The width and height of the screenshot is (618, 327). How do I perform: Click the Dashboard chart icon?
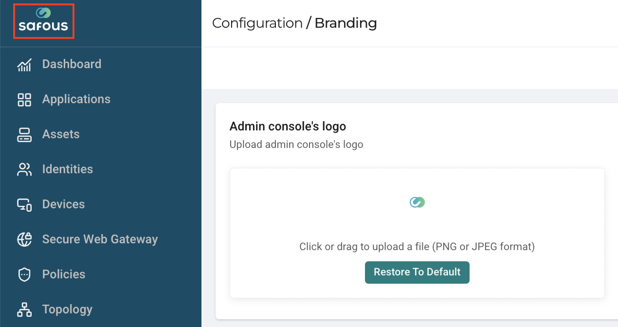[24, 65]
